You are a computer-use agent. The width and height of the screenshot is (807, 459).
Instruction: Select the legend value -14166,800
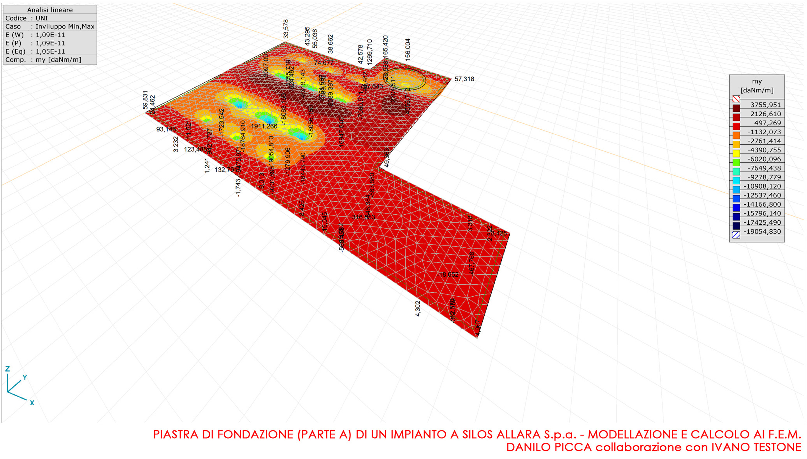pyautogui.click(x=762, y=204)
